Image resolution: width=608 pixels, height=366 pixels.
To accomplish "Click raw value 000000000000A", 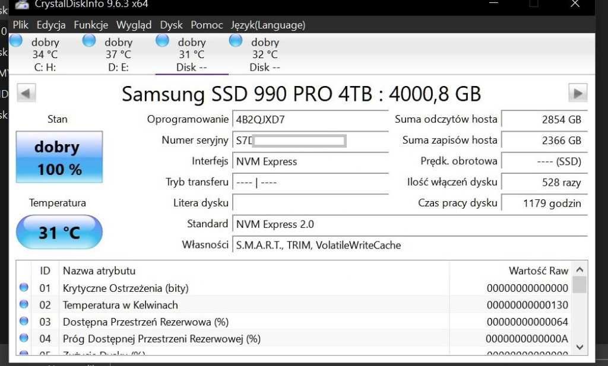I will [527, 339].
